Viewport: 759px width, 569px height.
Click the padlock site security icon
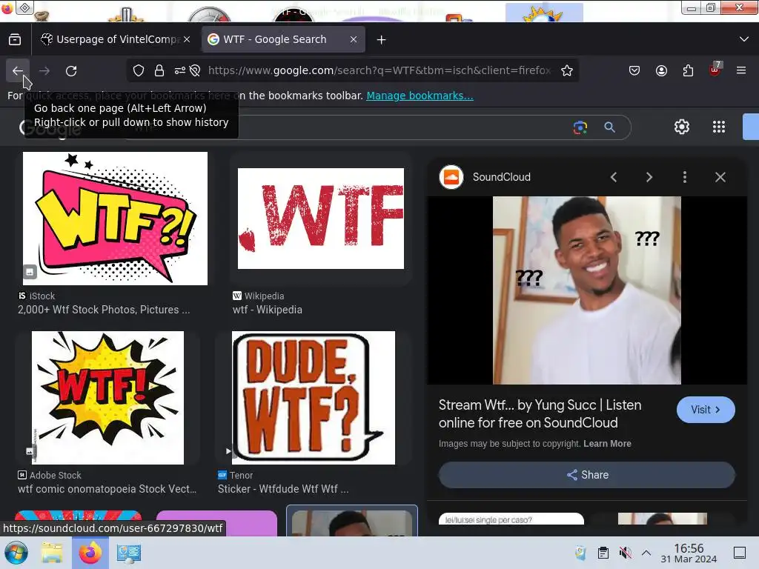[x=159, y=70]
